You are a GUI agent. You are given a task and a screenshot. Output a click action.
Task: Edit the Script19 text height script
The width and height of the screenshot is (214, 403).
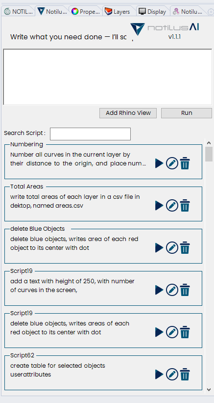click(172, 290)
